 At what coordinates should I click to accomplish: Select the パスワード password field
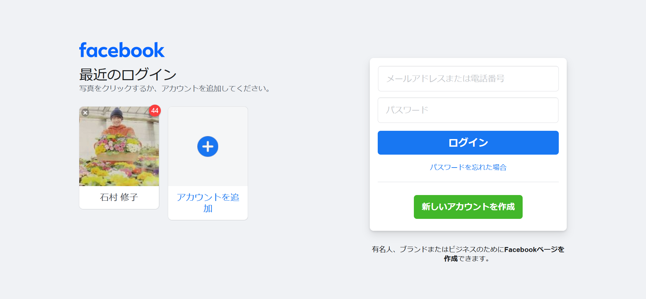coord(468,110)
